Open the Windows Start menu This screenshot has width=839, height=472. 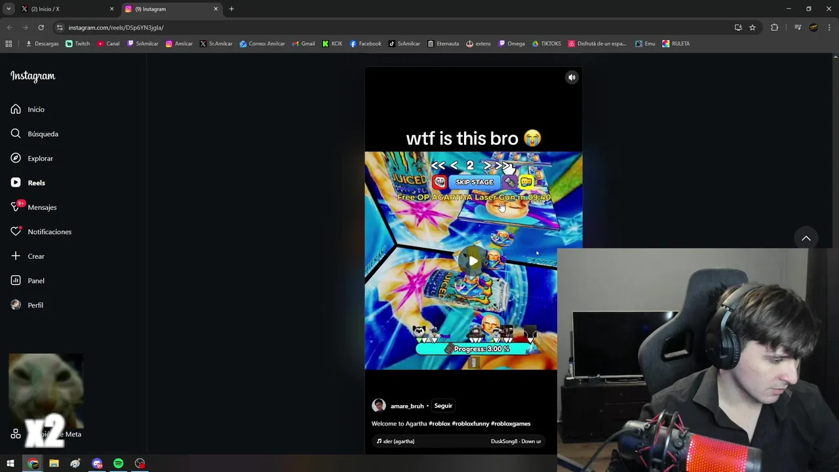(10, 463)
